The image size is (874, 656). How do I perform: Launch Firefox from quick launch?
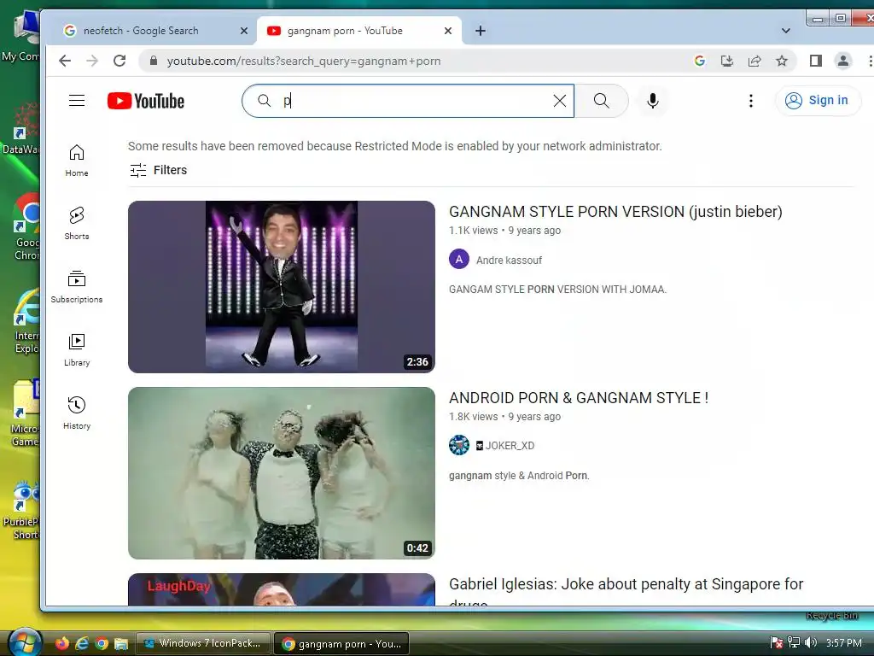[61, 644]
